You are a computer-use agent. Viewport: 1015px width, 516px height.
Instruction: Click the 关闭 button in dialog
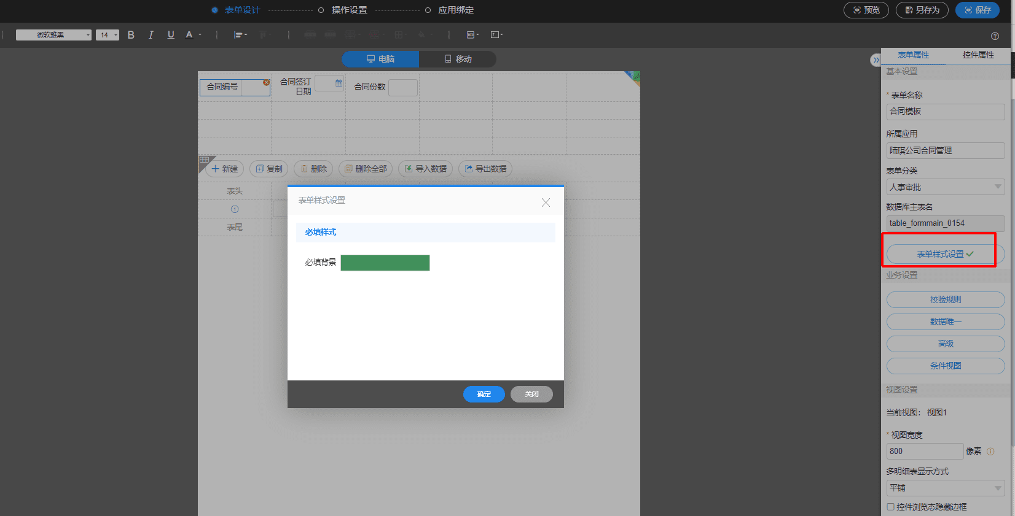[531, 394]
